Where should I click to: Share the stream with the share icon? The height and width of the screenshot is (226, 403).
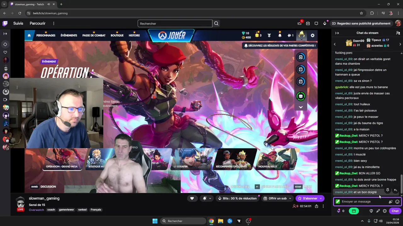pyautogui.click(x=316, y=206)
